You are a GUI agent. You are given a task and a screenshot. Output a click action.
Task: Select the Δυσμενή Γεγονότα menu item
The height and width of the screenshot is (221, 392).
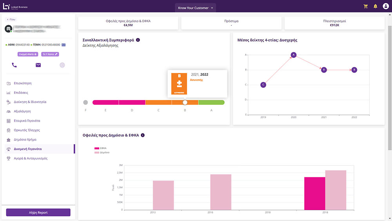28,149
